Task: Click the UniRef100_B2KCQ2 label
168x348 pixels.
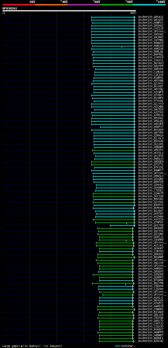Action: click(x=151, y=341)
